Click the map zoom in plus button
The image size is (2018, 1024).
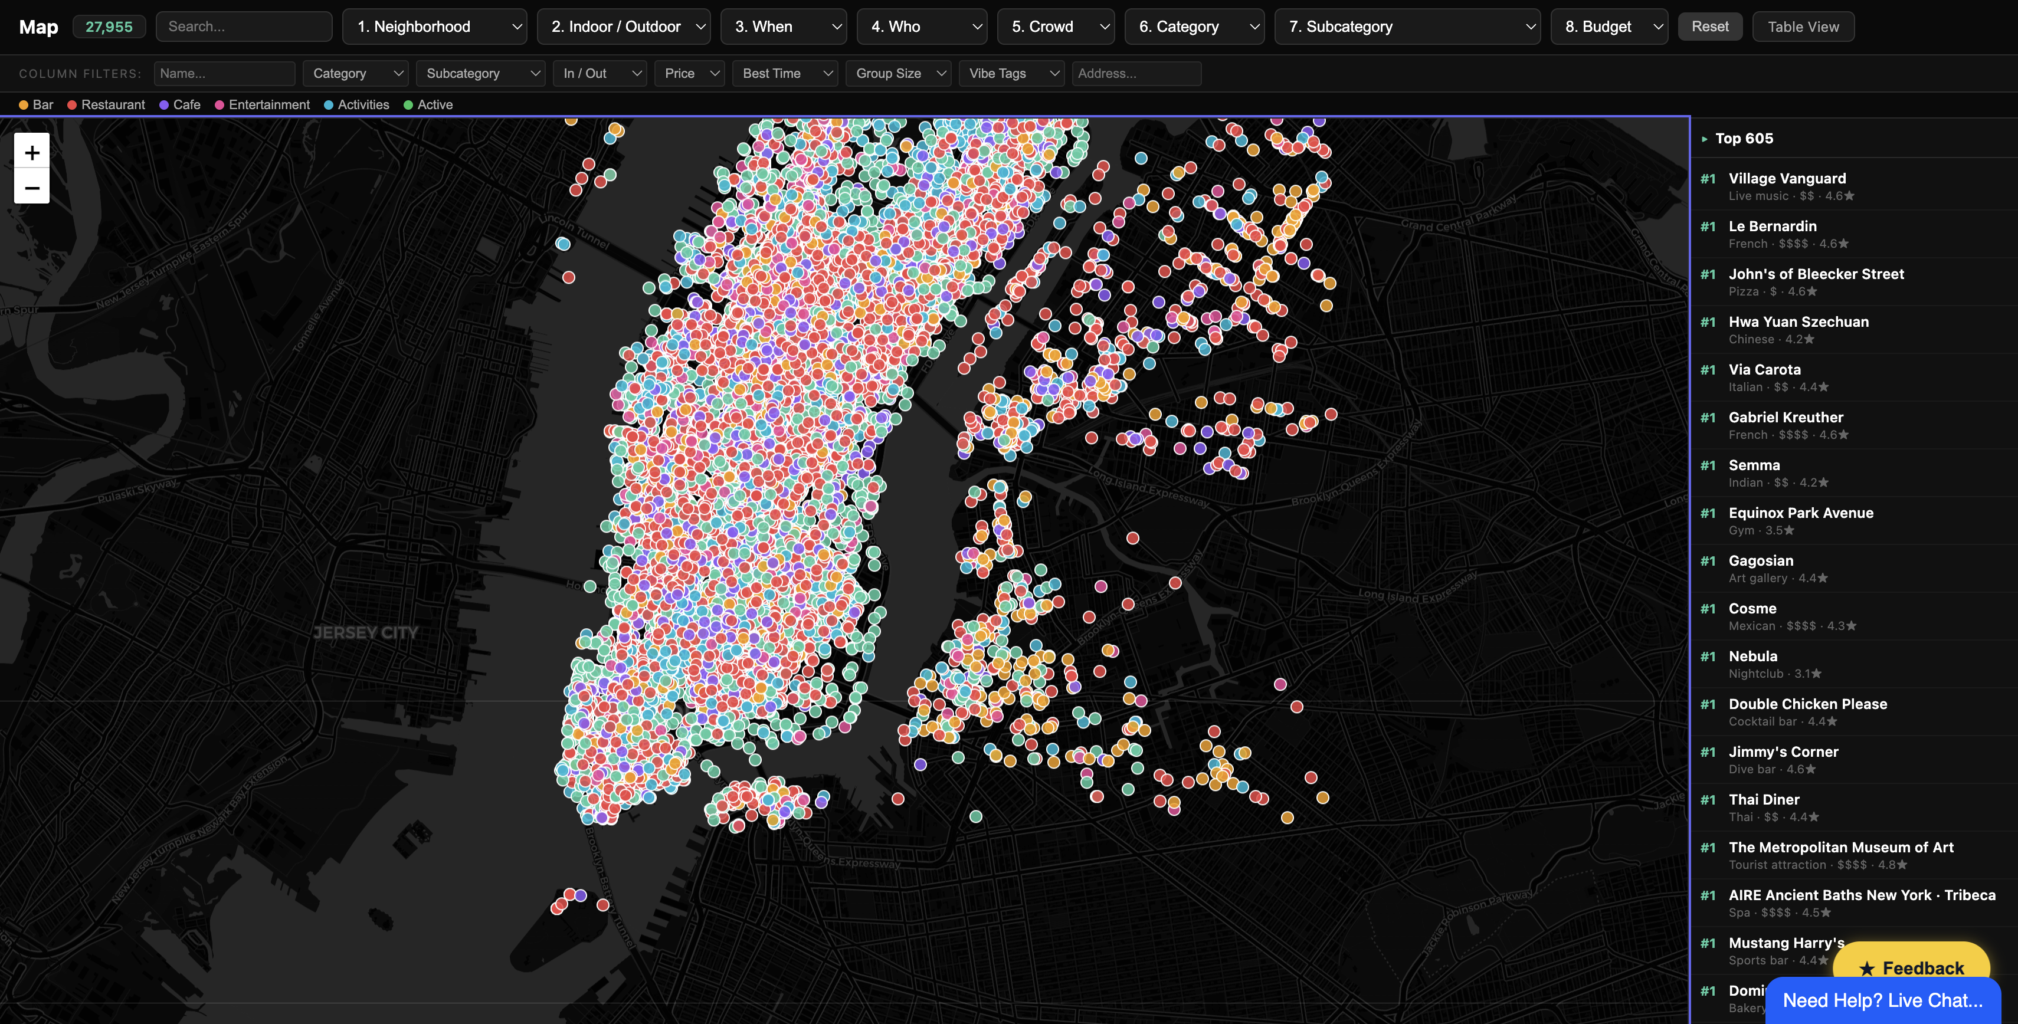[31, 152]
